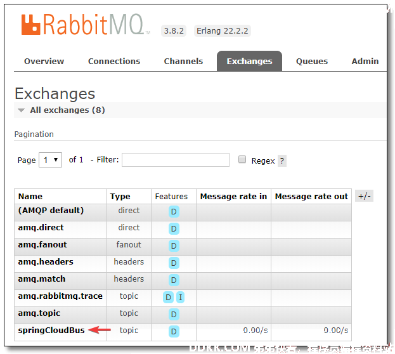The image size is (395, 354).
Task: Open the amq.match exchange
Action: tap(42, 279)
